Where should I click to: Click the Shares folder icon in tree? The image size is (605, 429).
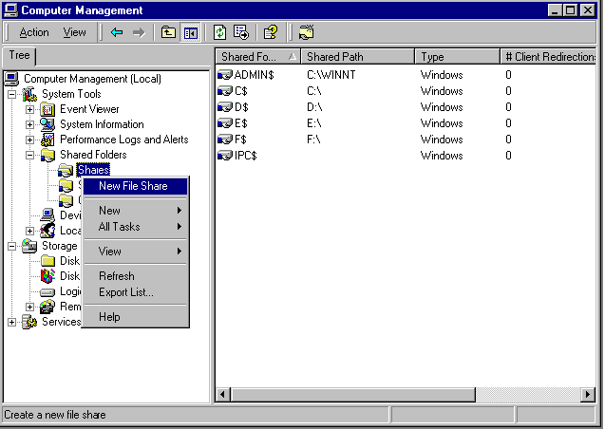tap(66, 170)
